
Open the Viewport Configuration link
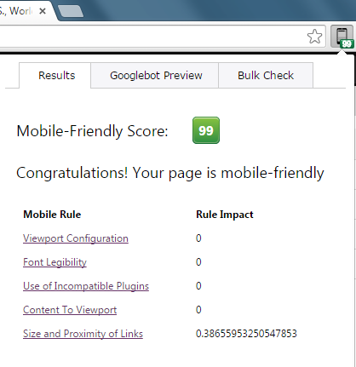[x=76, y=238]
